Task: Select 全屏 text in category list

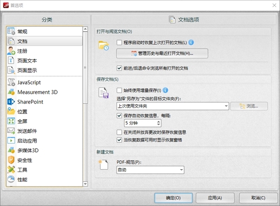Action: (22, 121)
